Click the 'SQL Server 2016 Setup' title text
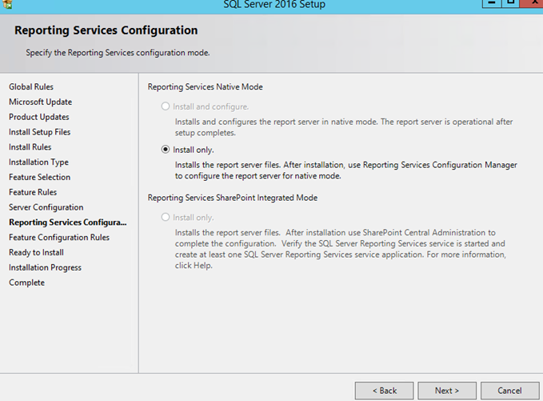This screenshot has height=401, width=543. [274, 4]
